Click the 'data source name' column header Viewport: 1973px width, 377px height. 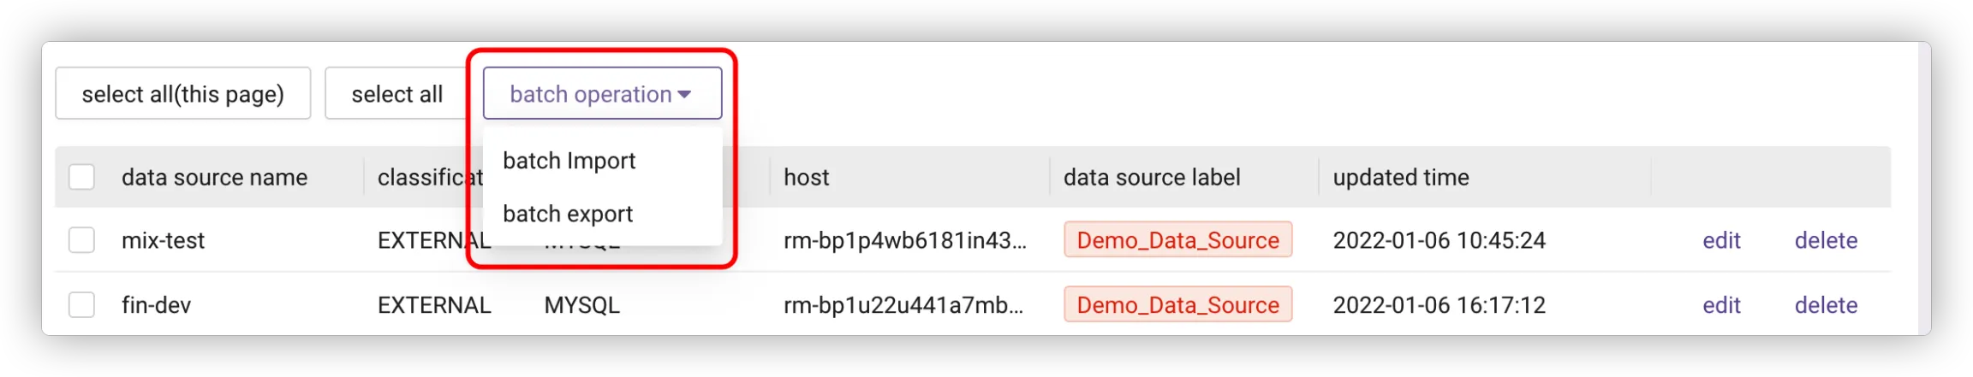pyautogui.click(x=214, y=177)
